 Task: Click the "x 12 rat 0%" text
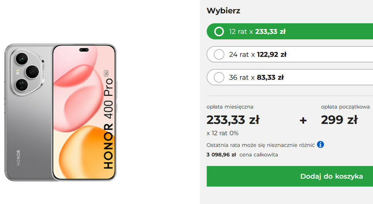tap(223, 133)
